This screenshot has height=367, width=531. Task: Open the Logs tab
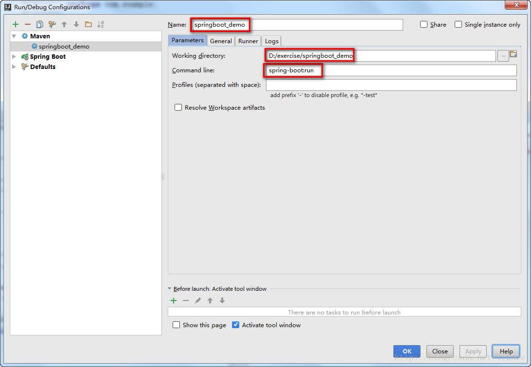(x=272, y=41)
